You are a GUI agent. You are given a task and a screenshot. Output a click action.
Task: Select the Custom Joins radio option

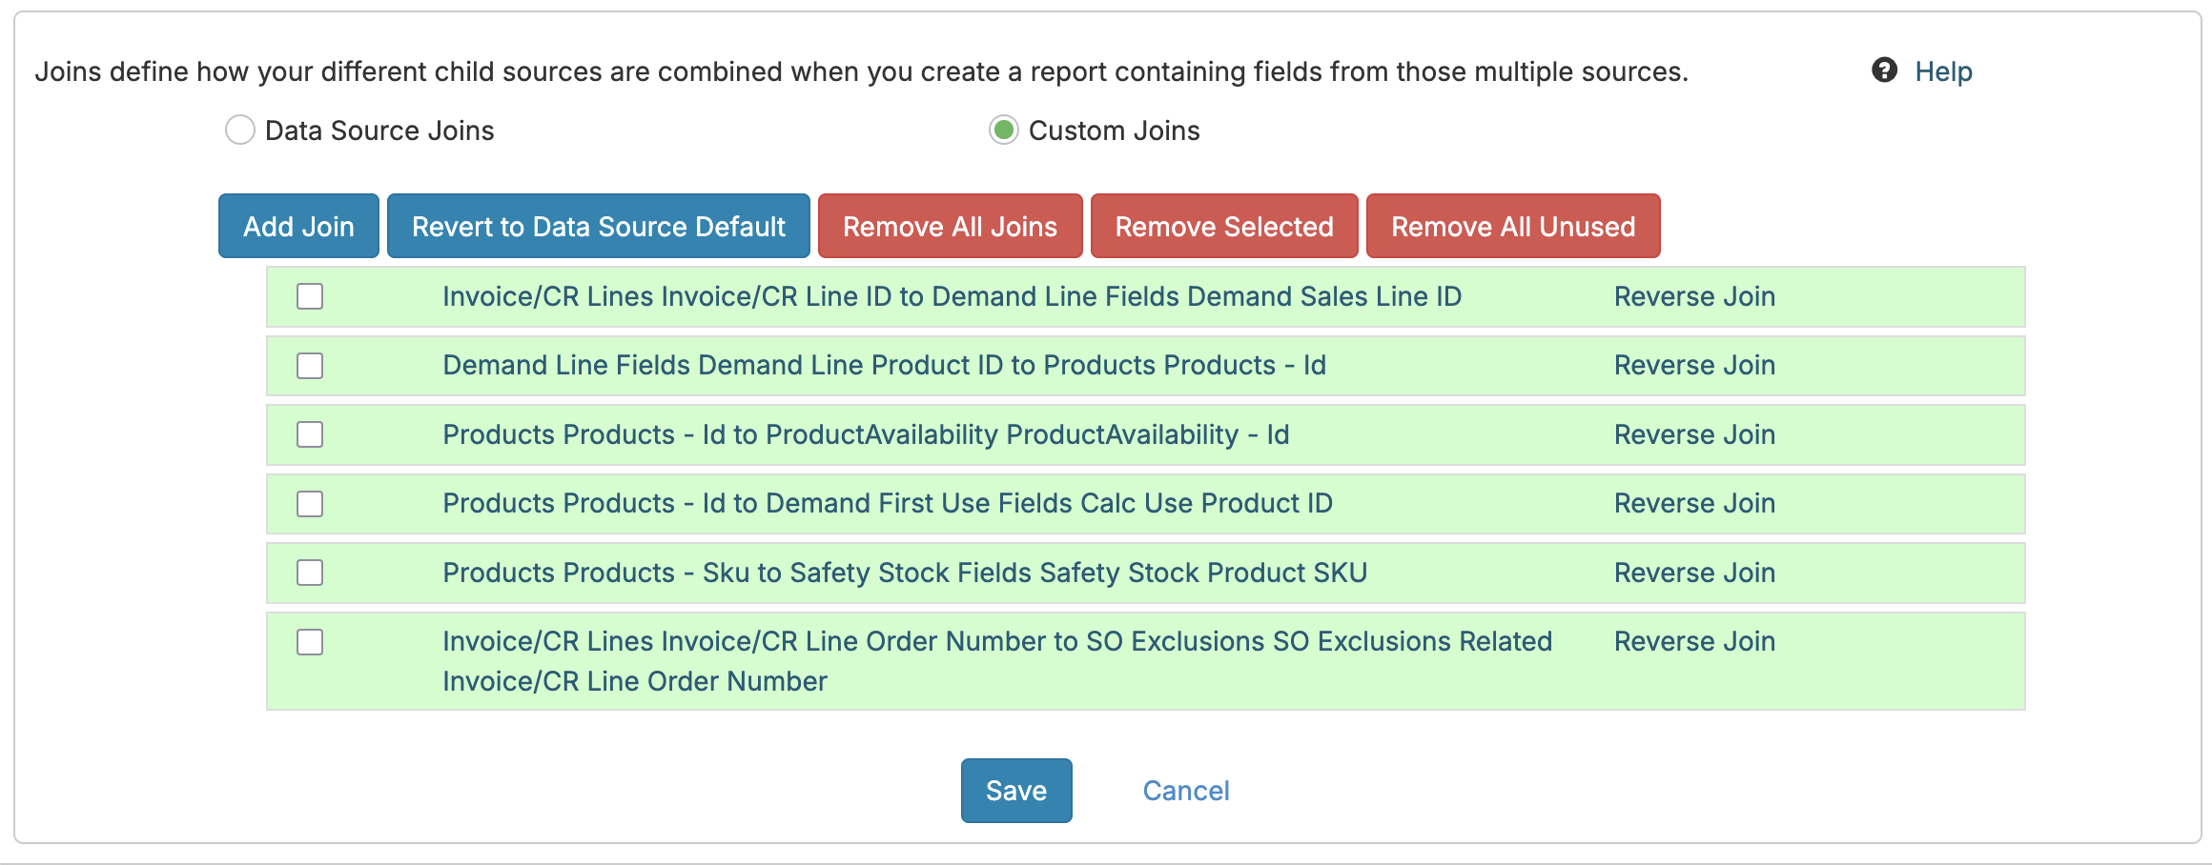[1003, 130]
